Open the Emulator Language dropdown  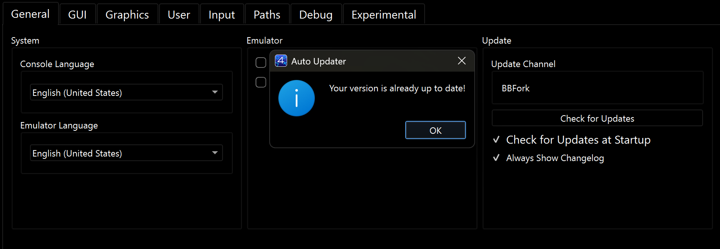[126, 153]
